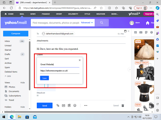161x120 pixels.
Task: Open more compose options (three dots)
Action: coord(86,106)
